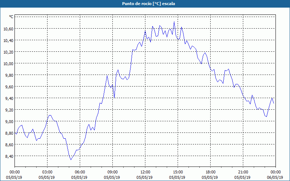Click the 8,60 y-axis label

click(x=9, y=144)
